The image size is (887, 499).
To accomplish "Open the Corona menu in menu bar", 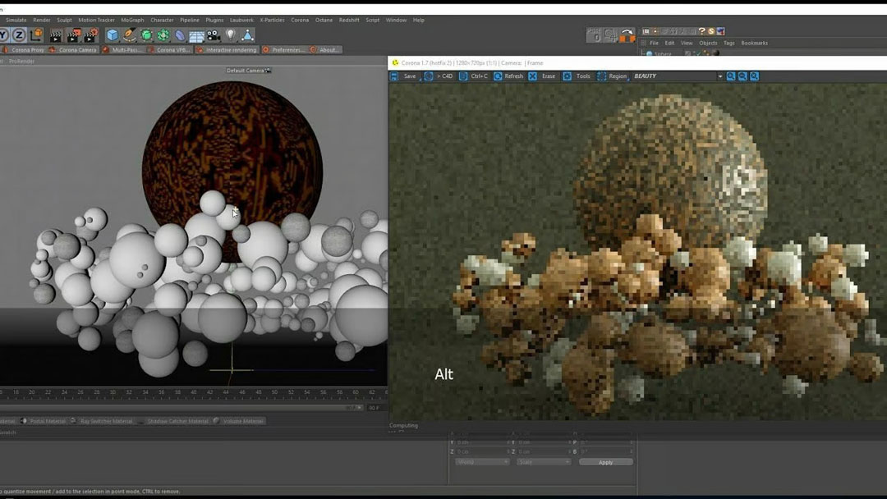I will (300, 20).
